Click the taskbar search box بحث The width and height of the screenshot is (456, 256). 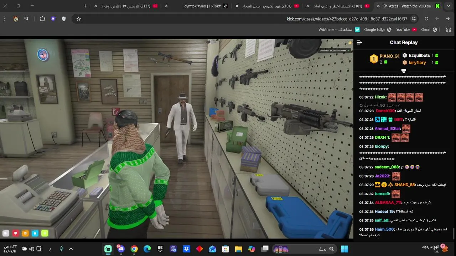click(x=305, y=249)
